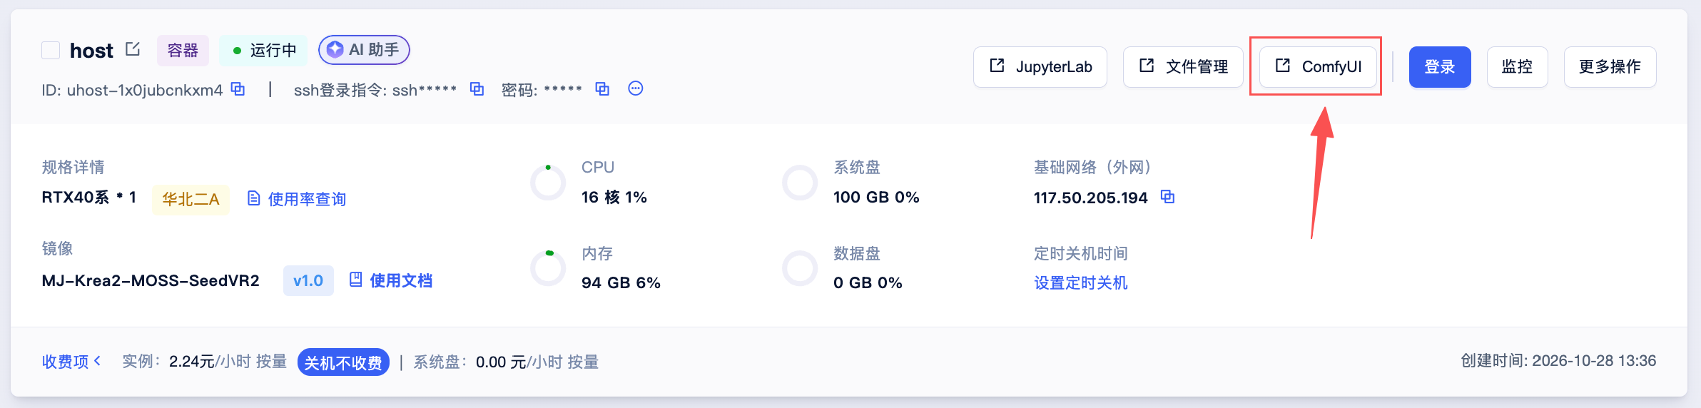The height and width of the screenshot is (408, 1701).
Task: Collapse the 收费项 billing section
Action: (71, 362)
